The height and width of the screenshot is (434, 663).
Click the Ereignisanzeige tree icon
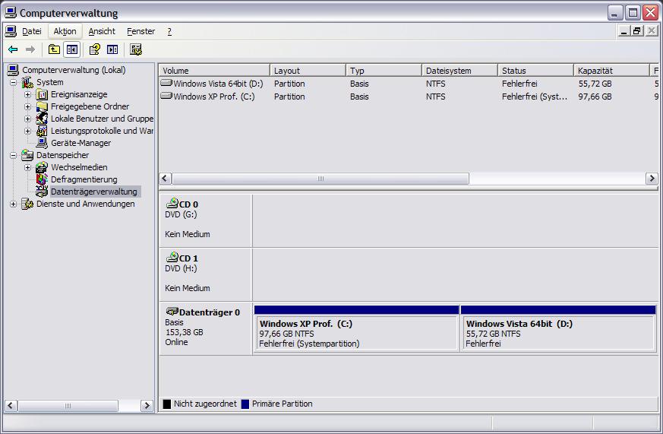tap(42, 94)
